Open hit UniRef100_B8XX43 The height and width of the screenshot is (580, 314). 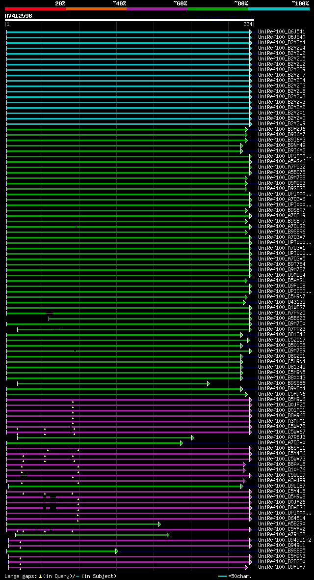pos(282,377)
